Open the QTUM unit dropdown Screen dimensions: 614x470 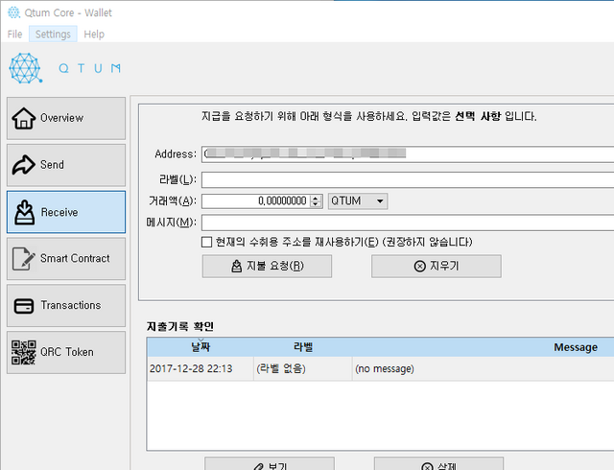[x=358, y=200]
